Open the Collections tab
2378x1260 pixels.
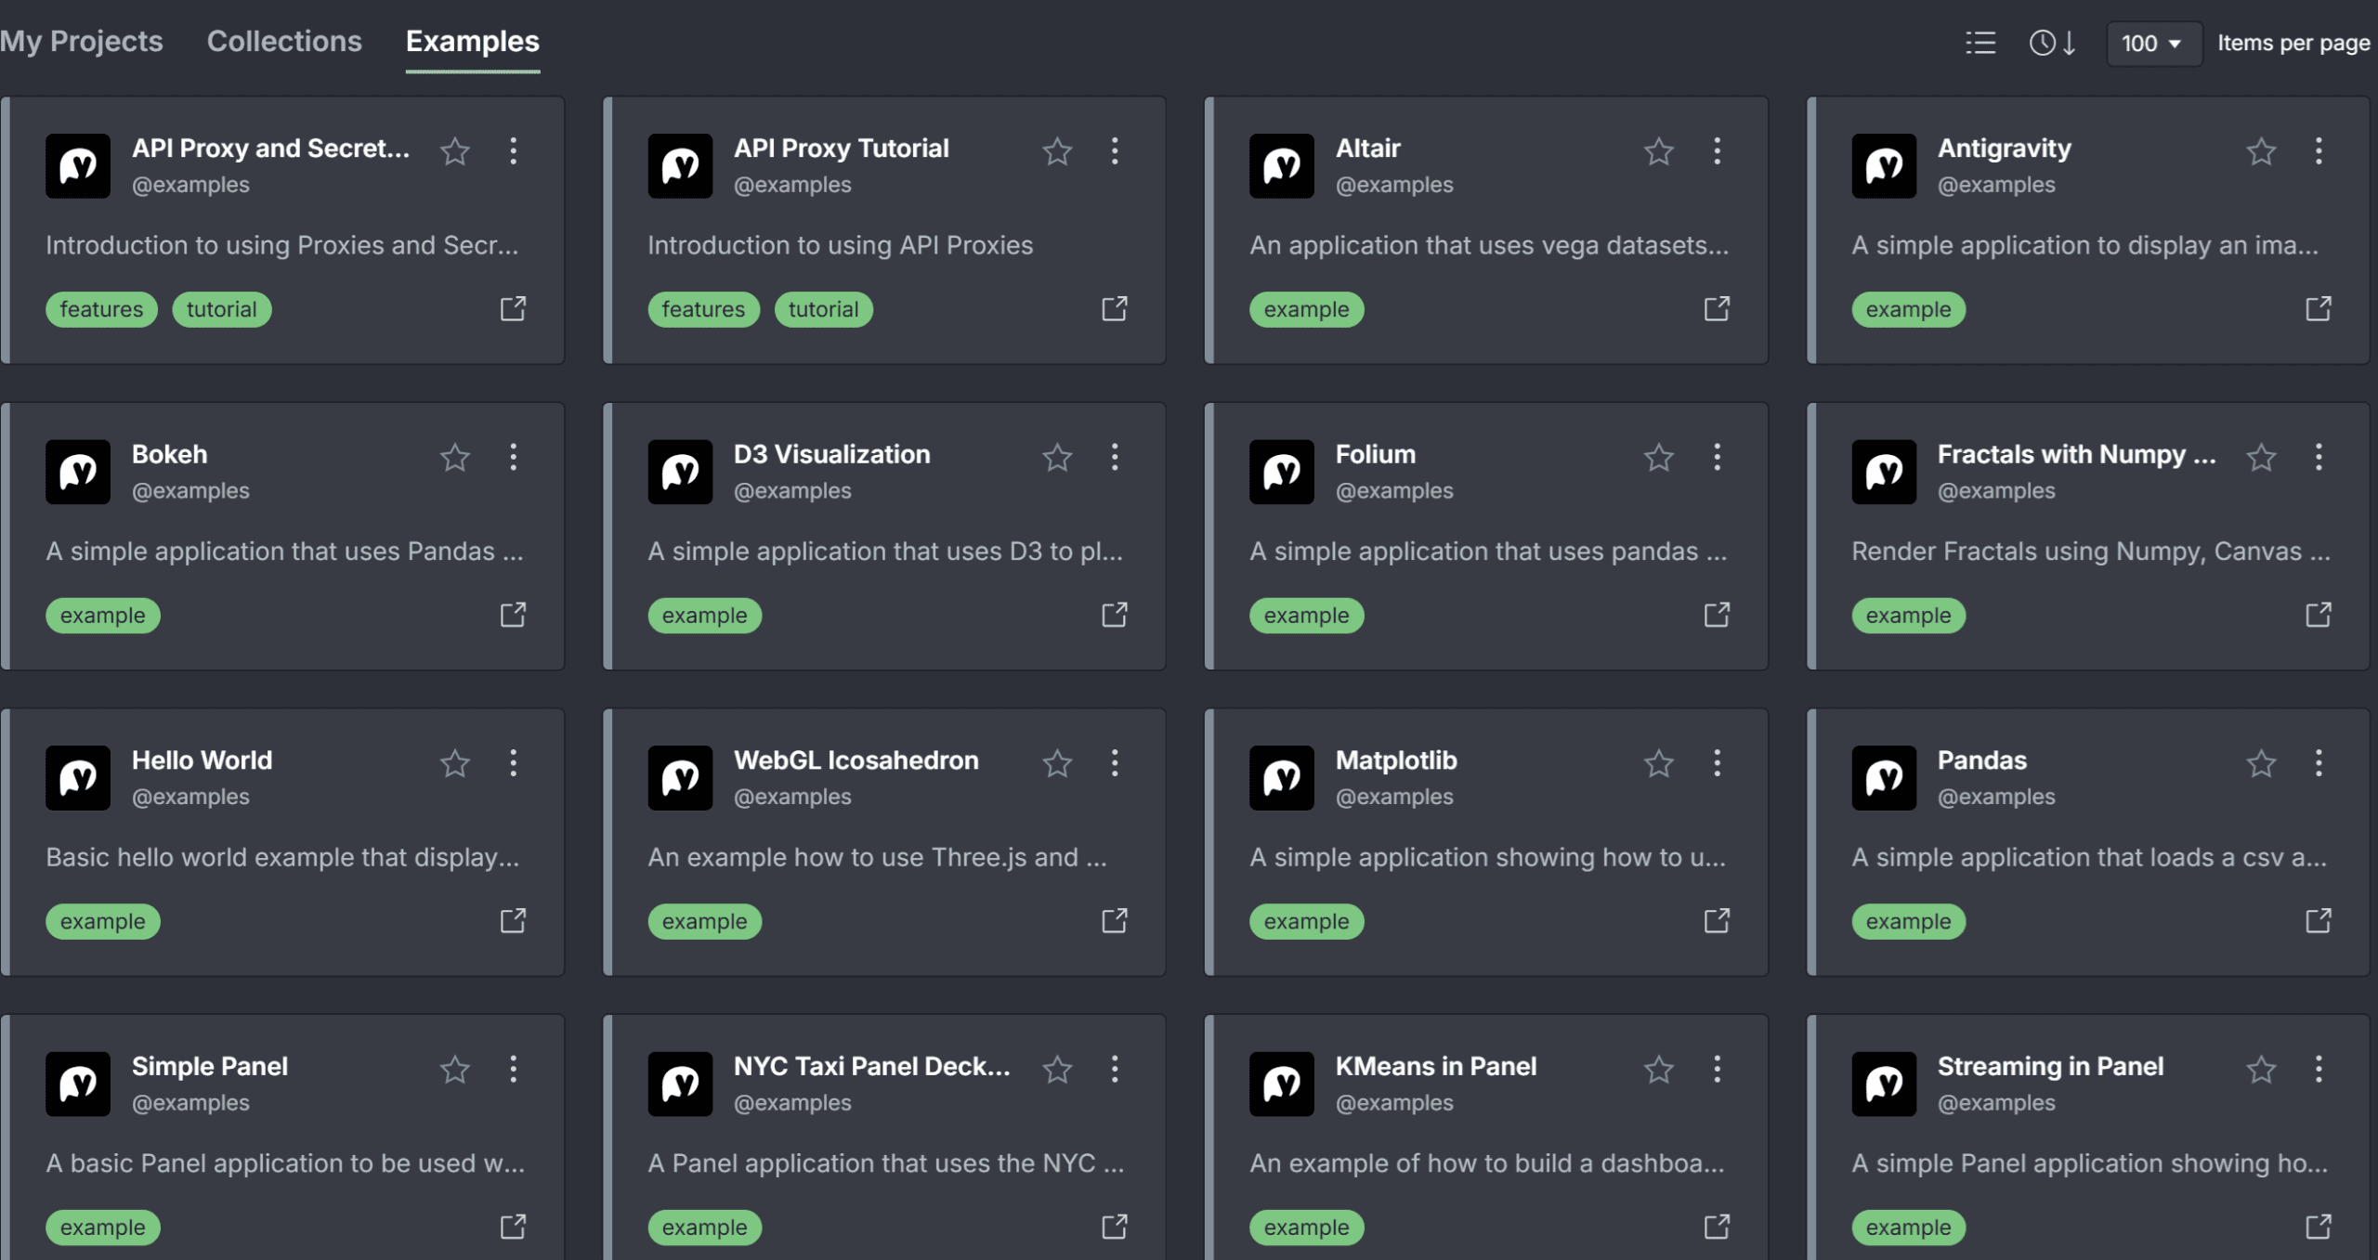[284, 41]
